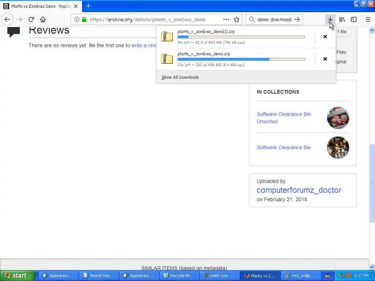Click the system tray clock

tap(361, 276)
